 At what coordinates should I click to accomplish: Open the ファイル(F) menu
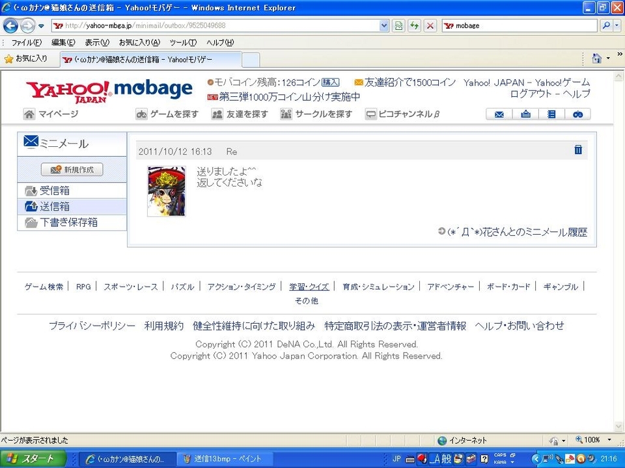click(x=26, y=42)
